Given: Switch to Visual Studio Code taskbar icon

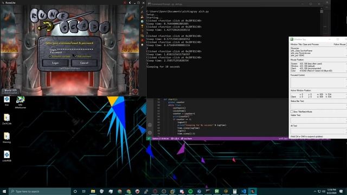Looking at the screenshot, I should coord(243,191).
